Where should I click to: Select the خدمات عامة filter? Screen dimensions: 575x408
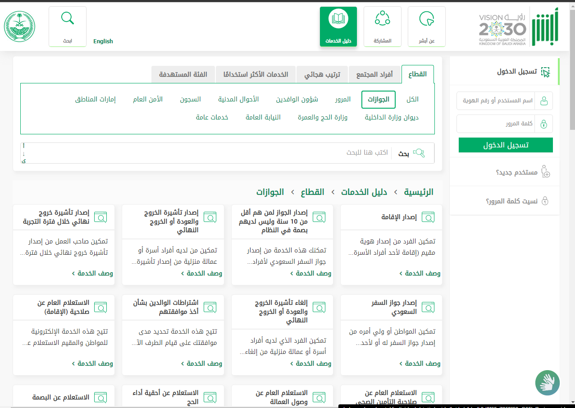pos(212,118)
